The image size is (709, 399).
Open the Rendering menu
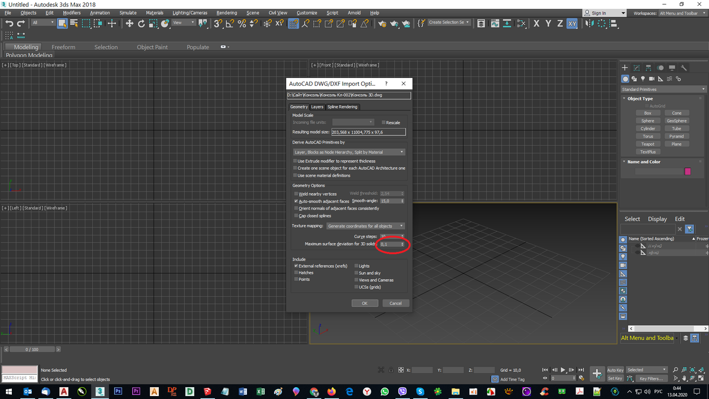[227, 12]
